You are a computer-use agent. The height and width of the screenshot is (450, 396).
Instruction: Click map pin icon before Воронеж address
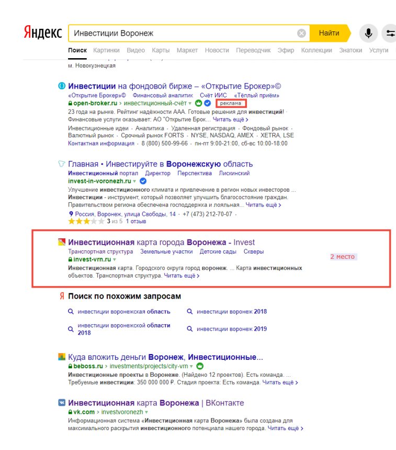pyautogui.click(x=71, y=214)
